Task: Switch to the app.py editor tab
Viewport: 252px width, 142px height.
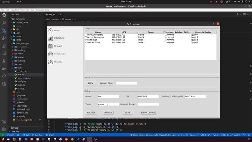Action: click(52, 15)
